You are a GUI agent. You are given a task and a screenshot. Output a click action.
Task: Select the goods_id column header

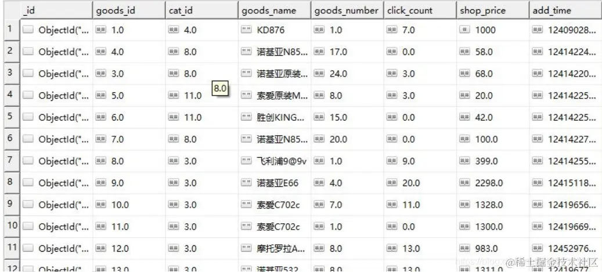coord(129,10)
